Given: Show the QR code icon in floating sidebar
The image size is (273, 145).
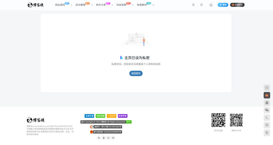Looking at the screenshot, I should (x=267, y=125).
